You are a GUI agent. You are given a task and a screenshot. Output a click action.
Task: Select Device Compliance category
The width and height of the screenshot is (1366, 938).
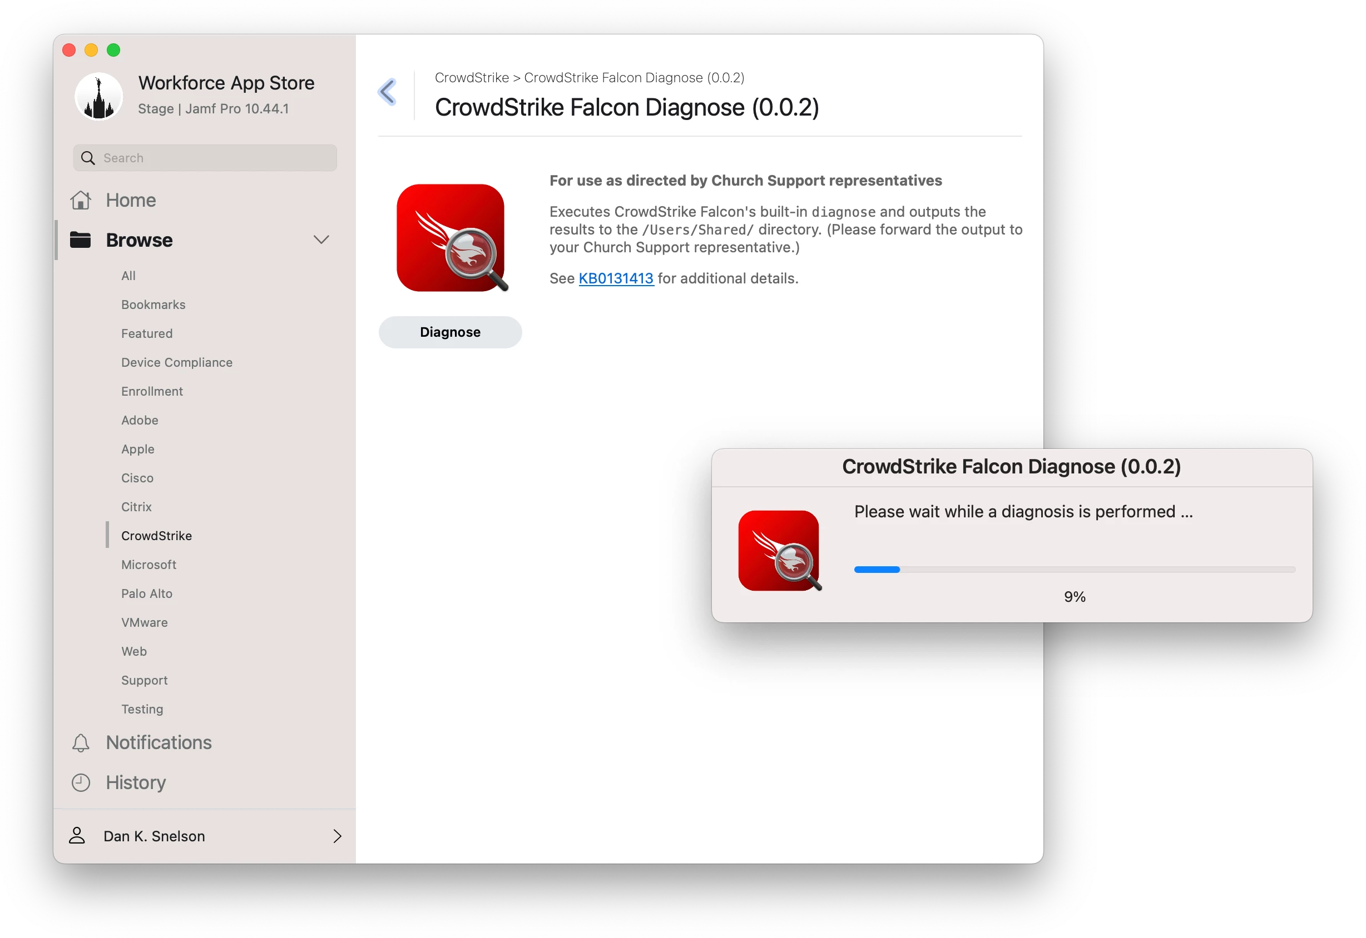coord(176,362)
